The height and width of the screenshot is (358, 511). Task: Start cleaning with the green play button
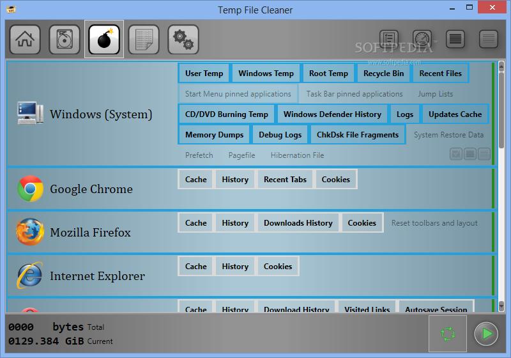pyautogui.click(x=486, y=334)
